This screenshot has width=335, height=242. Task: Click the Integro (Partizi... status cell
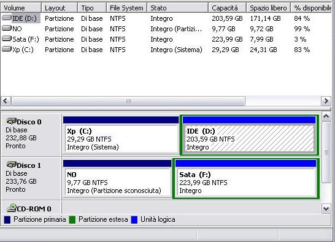[176, 29]
